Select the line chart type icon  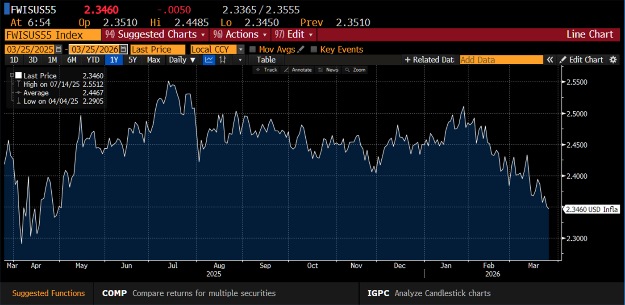coord(209,59)
